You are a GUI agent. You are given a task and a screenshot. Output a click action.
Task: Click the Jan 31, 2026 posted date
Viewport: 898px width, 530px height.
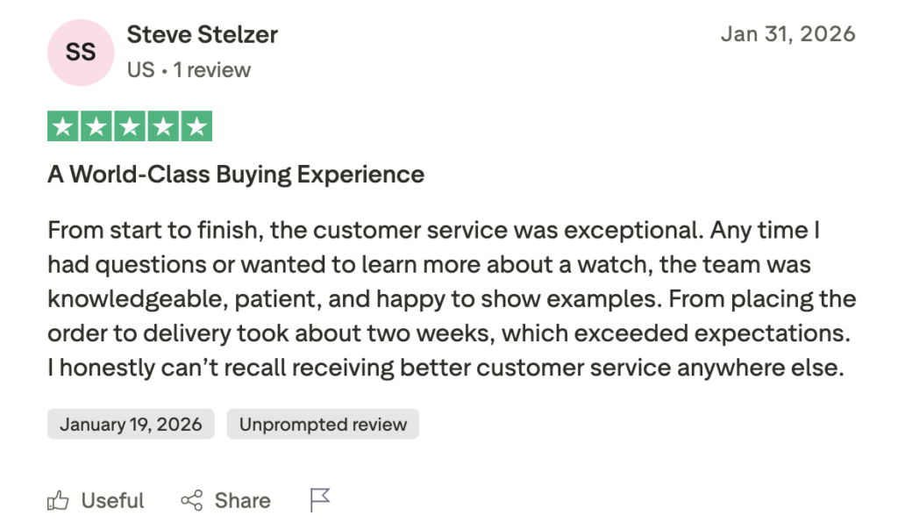tap(788, 34)
